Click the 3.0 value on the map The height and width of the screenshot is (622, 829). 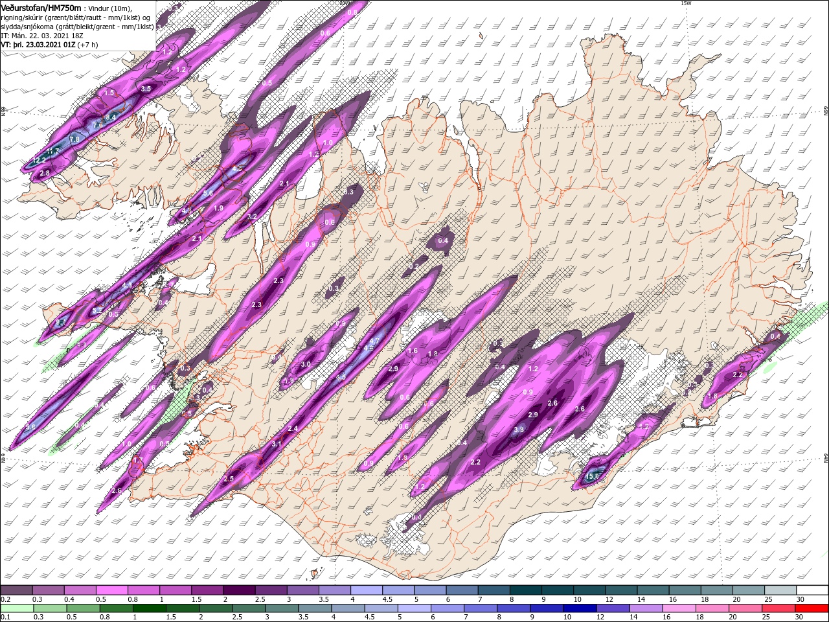306,365
